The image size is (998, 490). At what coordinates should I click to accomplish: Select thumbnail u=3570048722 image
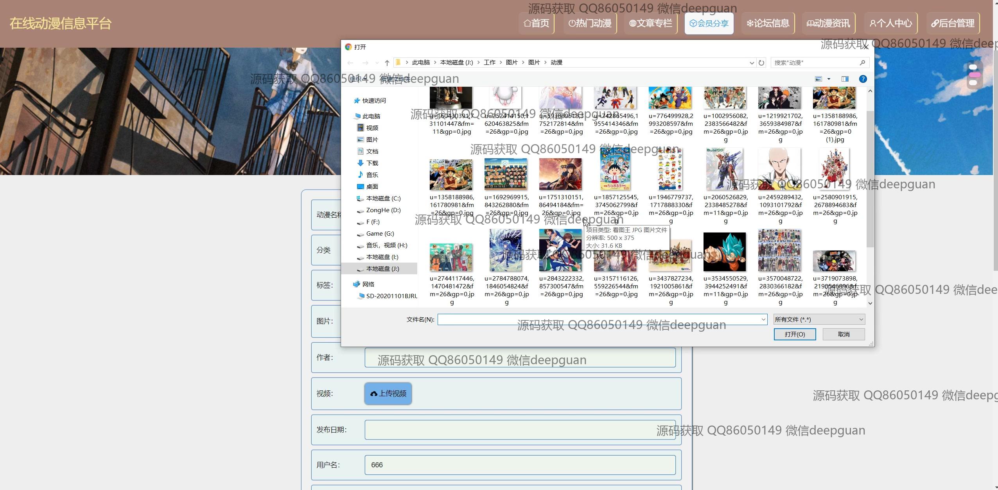779,250
